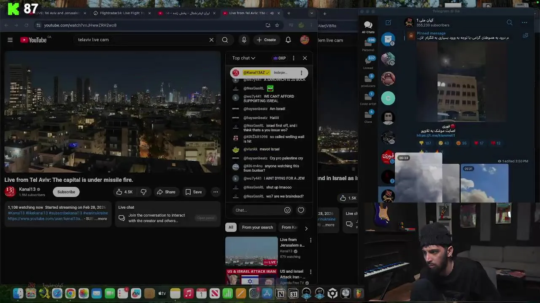Click the Share button
The image size is (540, 303).
pos(166,192)
